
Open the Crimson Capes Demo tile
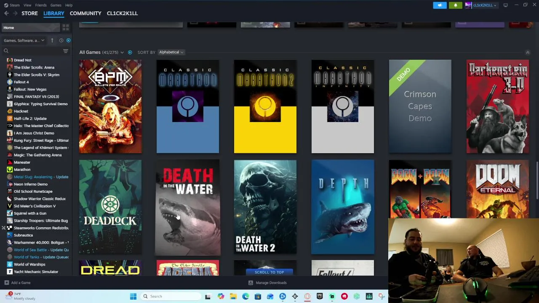point(420,106)
